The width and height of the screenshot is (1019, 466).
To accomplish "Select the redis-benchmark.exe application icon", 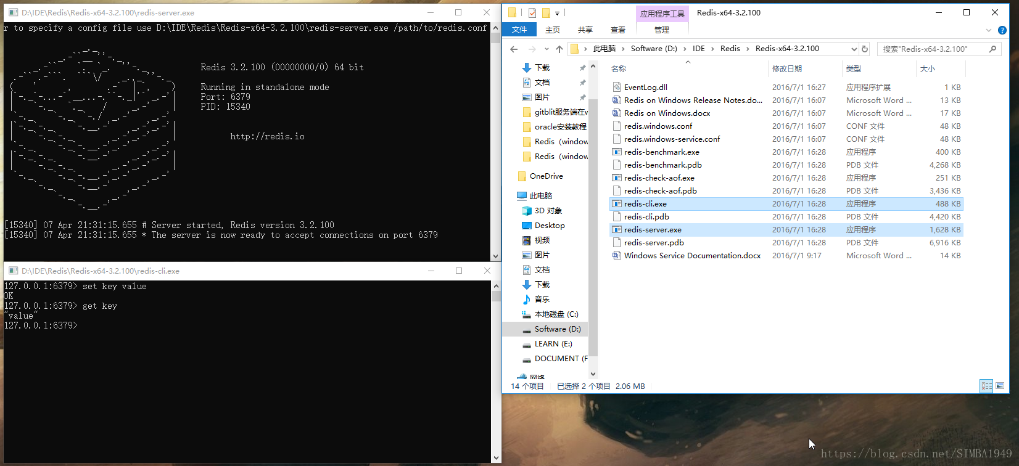I will [616, 152].
